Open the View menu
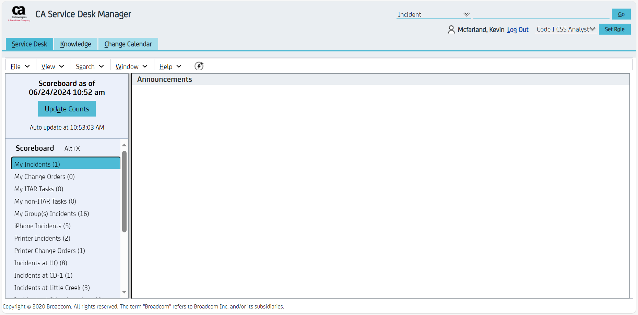The width and height of the screenshot is (638, 315). pos(53,66)
